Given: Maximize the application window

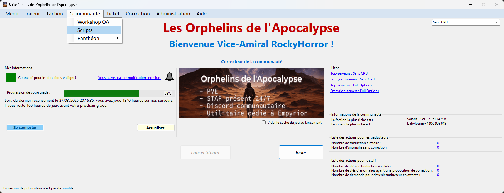Looking at the screenshot, I should [x=483, y=4].
